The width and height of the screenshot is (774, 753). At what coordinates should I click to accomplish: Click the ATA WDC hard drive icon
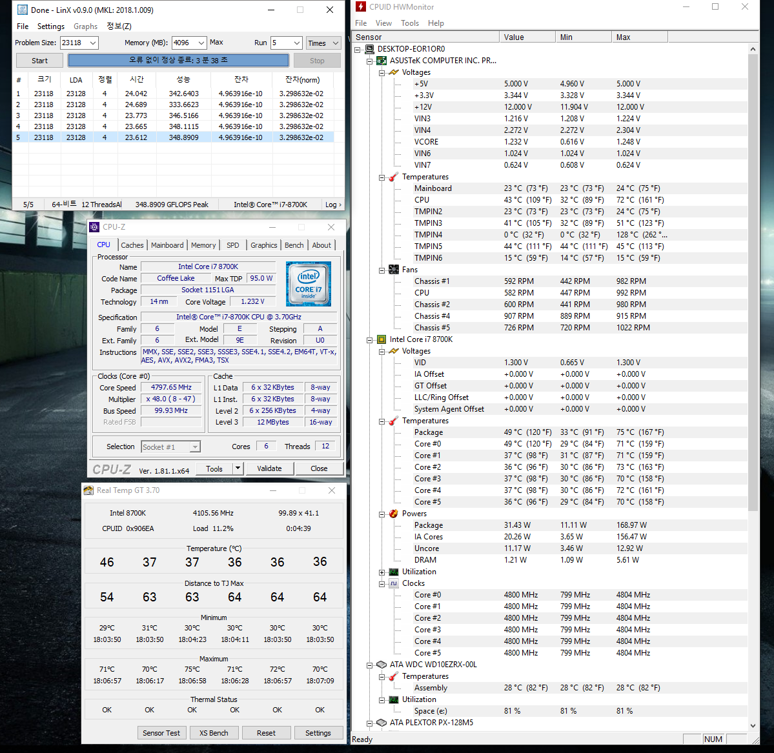[x=382, y=665]
